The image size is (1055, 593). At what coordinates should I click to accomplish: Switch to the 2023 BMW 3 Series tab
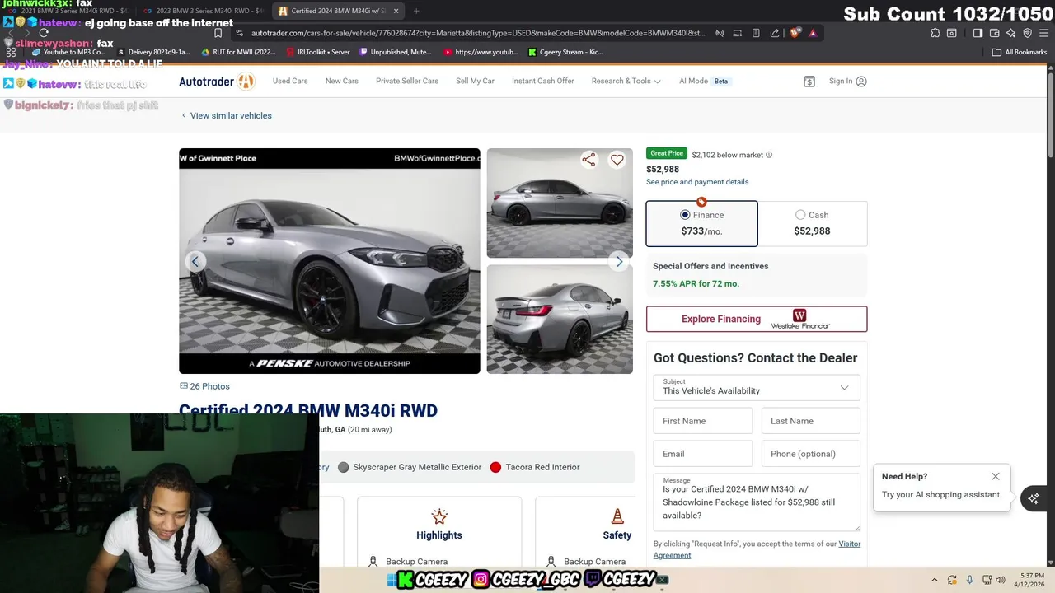coord(204,11)
